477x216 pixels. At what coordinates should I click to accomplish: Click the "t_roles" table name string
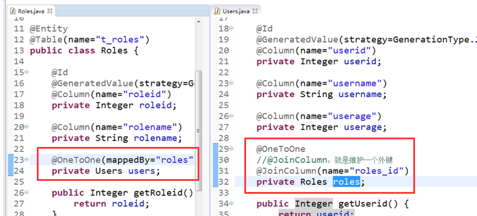120,40
